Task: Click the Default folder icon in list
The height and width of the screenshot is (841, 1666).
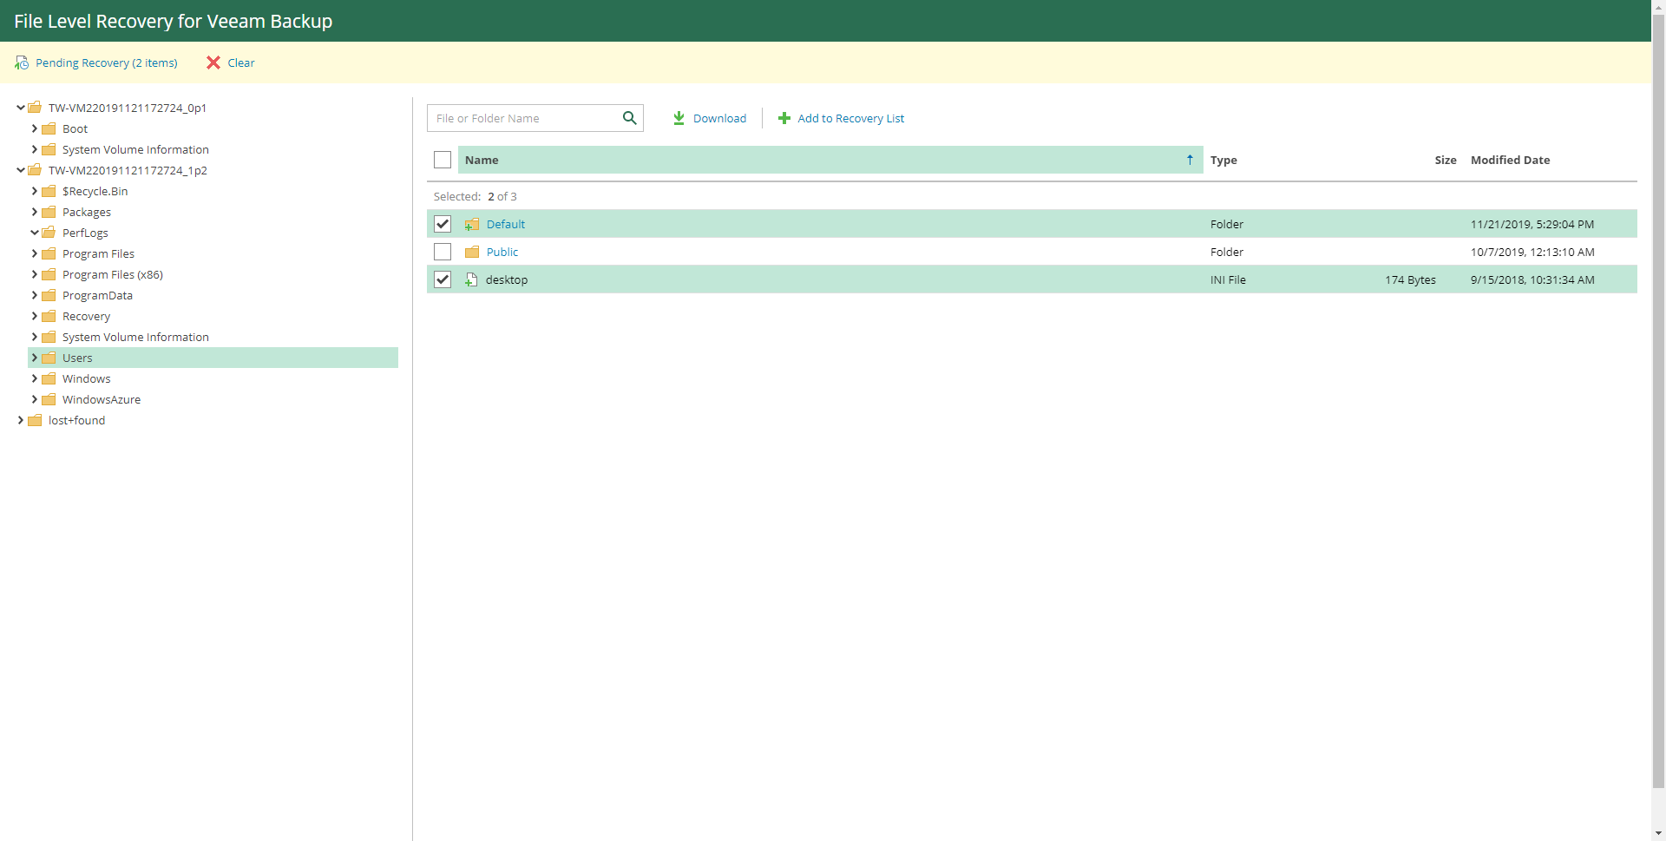Action: pyautogui.click(x=472, y=224)
